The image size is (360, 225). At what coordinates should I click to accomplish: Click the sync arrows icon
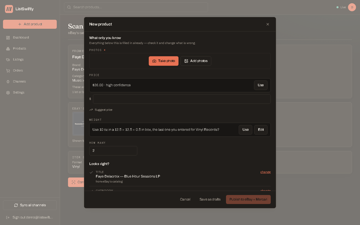tap(16, 205)
